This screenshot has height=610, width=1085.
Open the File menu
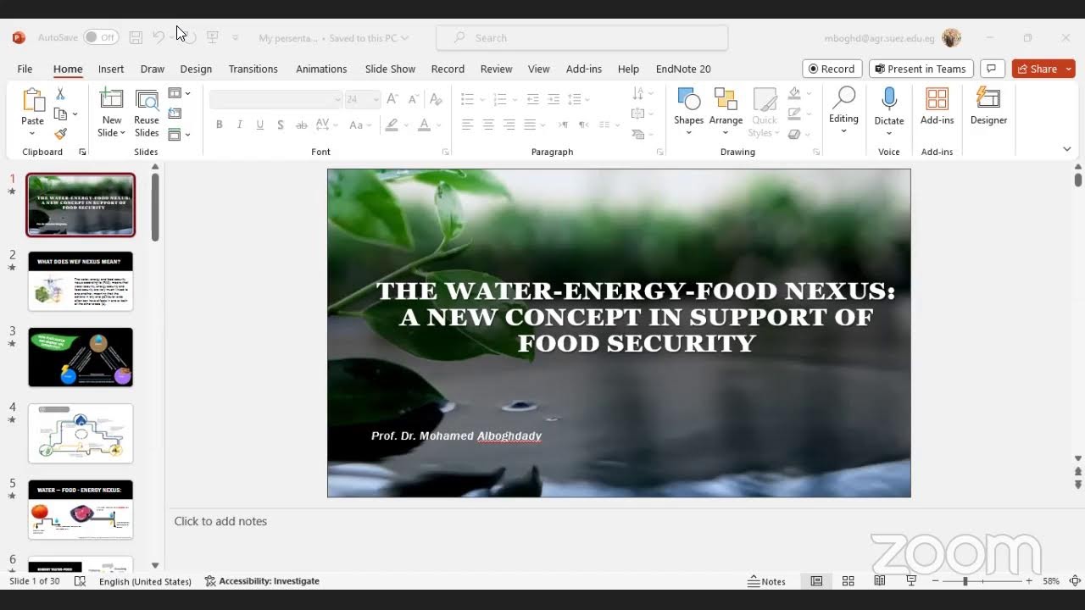(25, 69)
